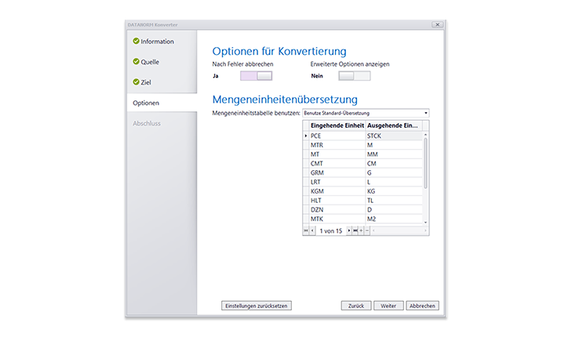Click the Zurück button
The image size is (572, 337).
(356, 306)
